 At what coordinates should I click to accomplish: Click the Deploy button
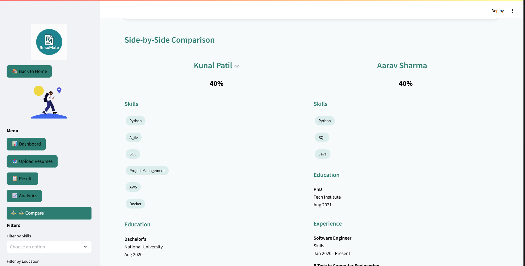pyautogui.click(x=497, y=11)
